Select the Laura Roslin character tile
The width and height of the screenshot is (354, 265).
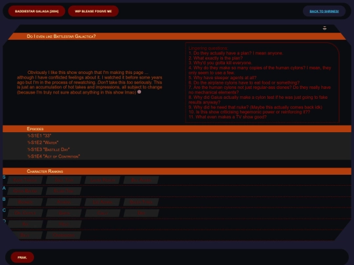click(x=103, y=180)
